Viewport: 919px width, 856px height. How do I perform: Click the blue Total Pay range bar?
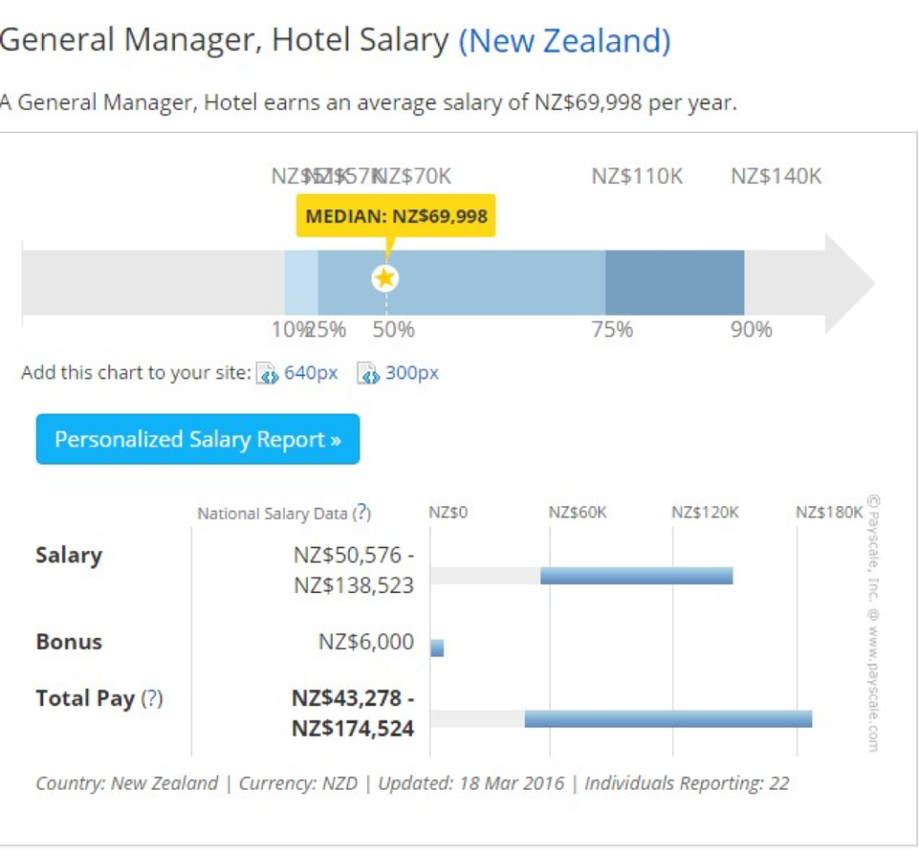pyautogui.click(x=668, y=719)
